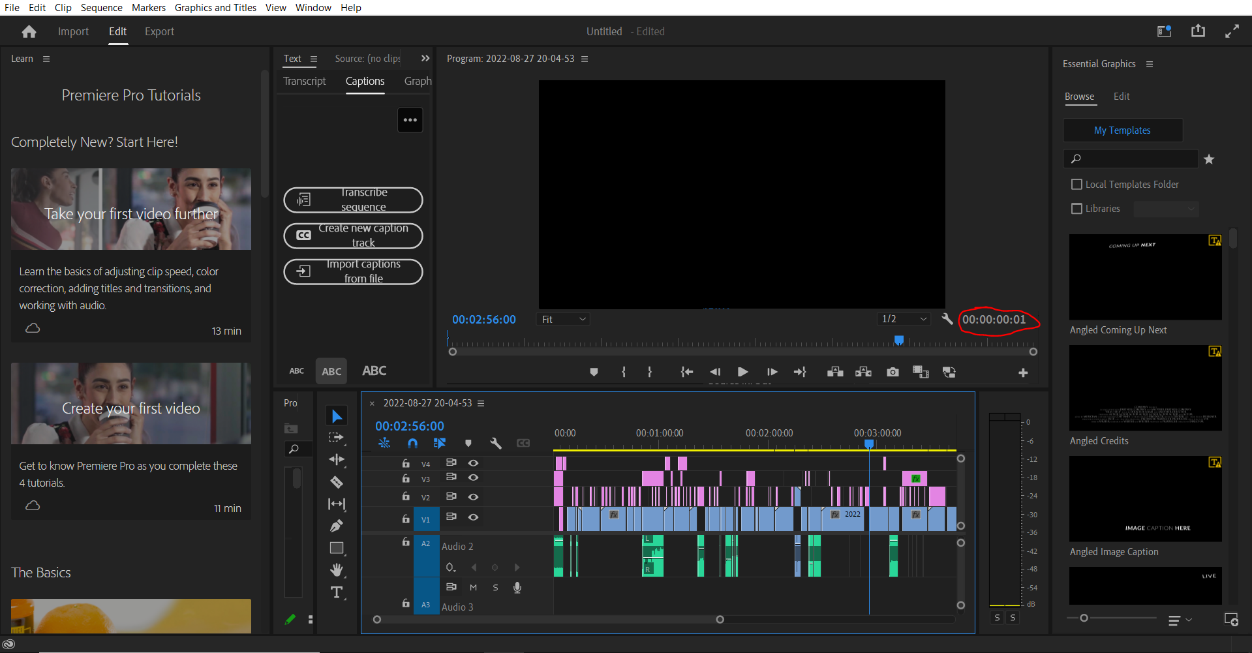Toggle V3 track output eye
The width and height of the screenshot is (1252, 653).
[474, 478]
